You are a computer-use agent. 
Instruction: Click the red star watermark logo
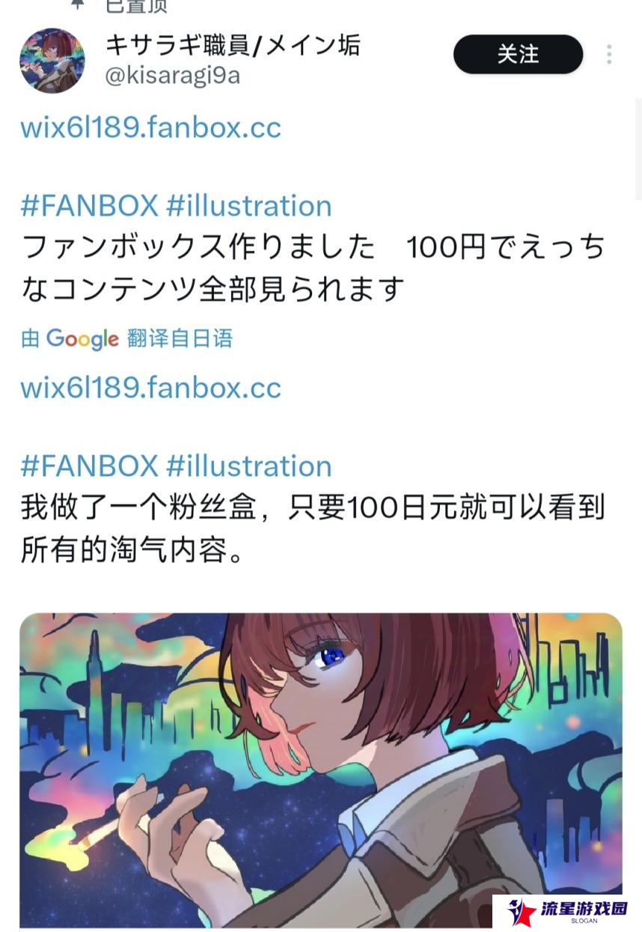pos(522,912)
